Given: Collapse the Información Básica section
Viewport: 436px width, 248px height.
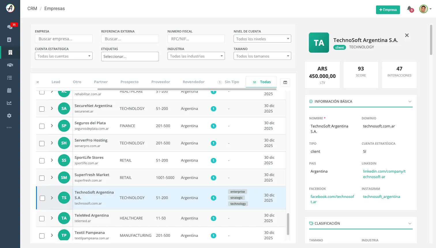Looking at the screenshot, I should click(410, 102).
